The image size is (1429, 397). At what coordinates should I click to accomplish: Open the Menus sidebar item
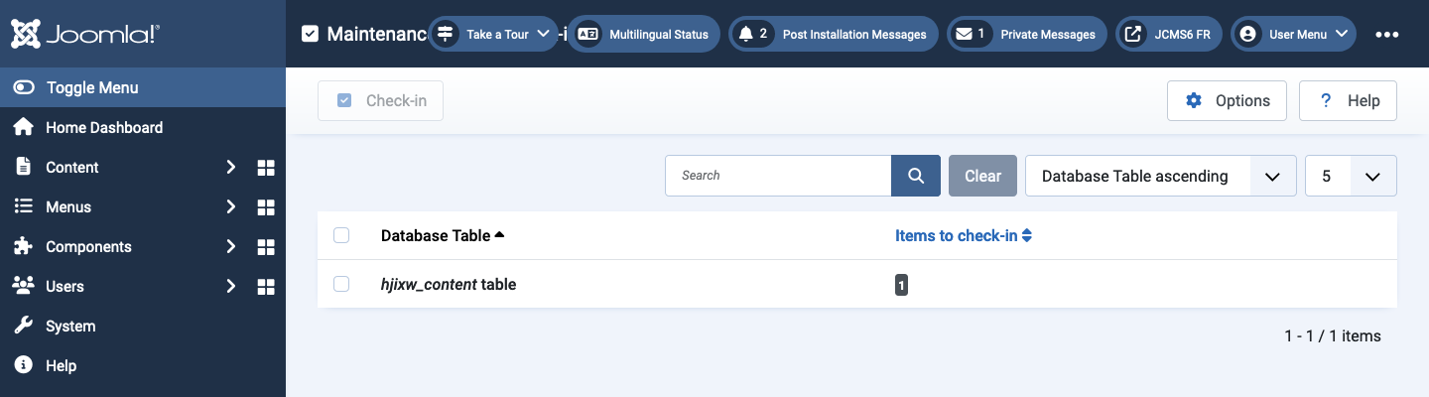[x=68, y=206]
